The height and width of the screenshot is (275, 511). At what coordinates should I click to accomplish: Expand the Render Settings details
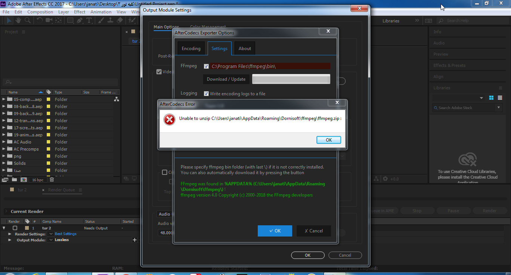click(10, 234)
